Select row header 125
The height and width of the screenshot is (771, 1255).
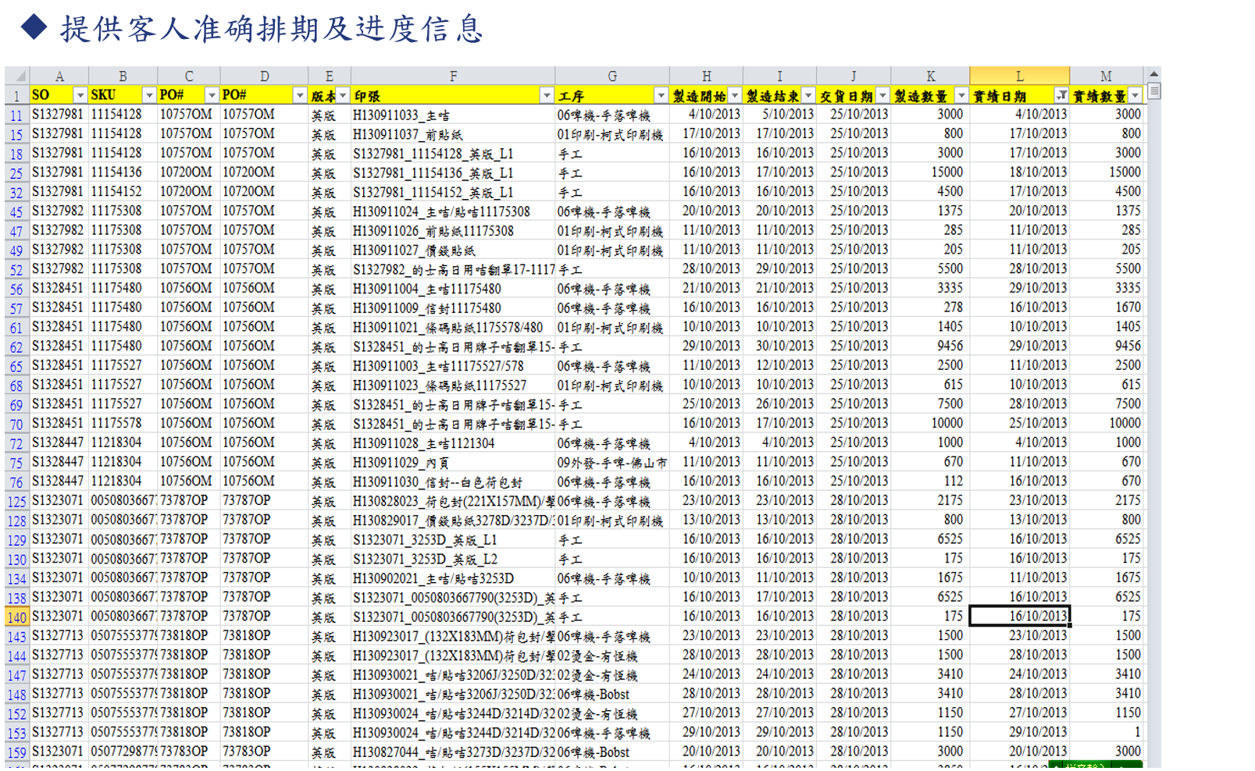(16, 501)
